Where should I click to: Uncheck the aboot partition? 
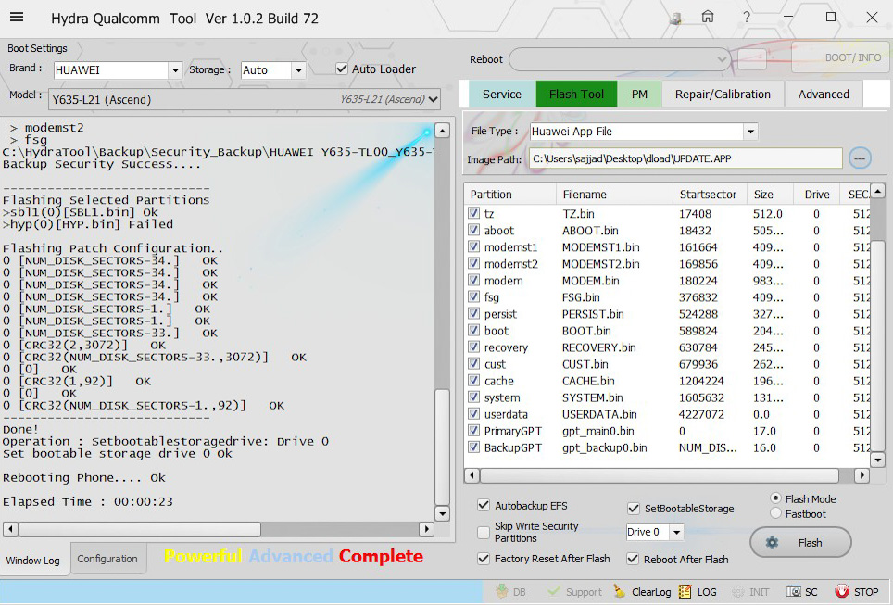click(x=473, y=230)
